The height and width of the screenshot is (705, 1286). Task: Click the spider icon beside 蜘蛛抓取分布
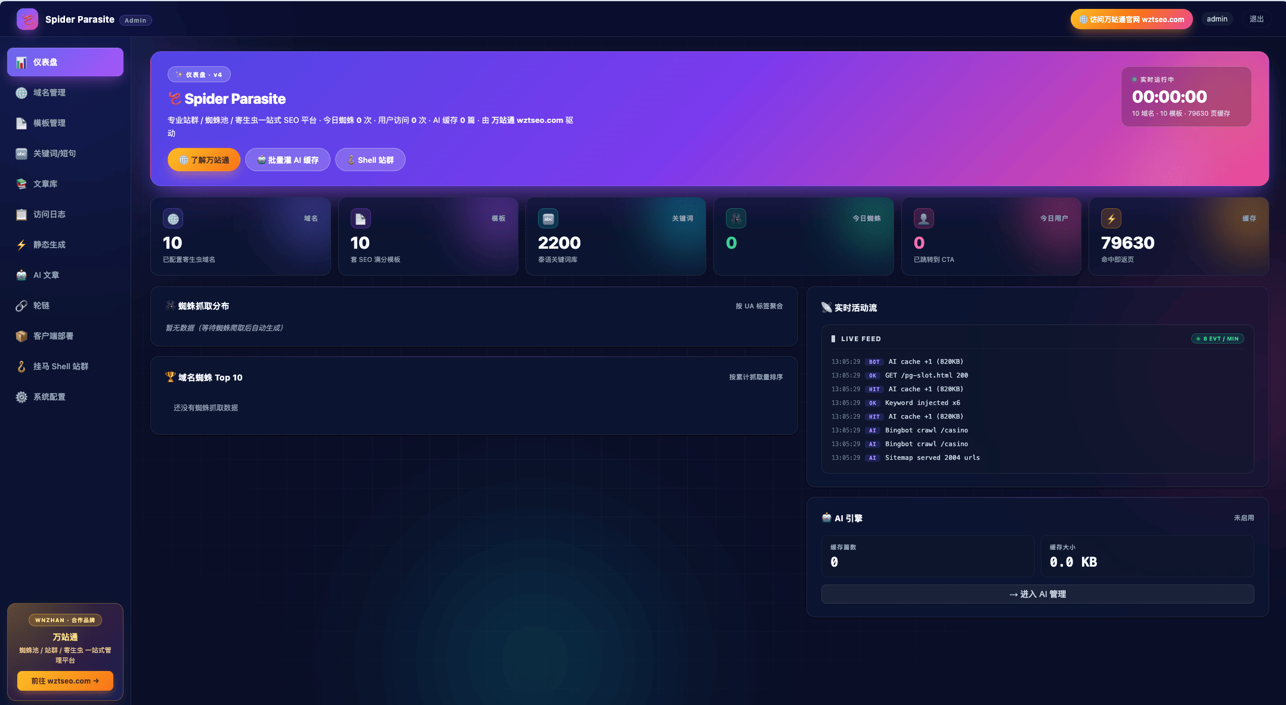pos(171,305)
